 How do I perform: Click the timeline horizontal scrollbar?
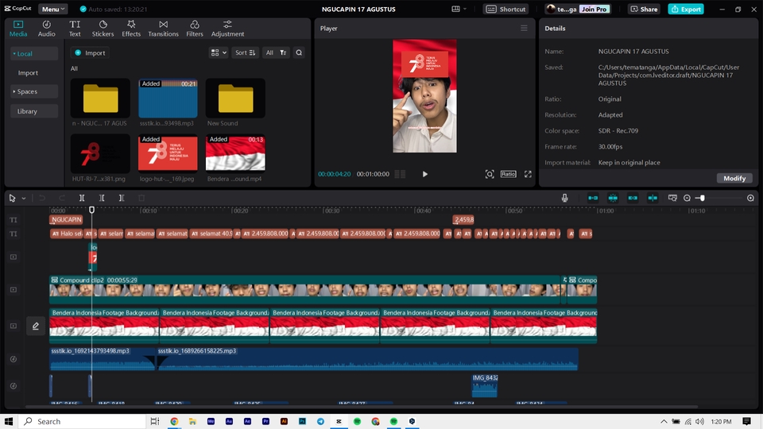(x=362, y=407)
